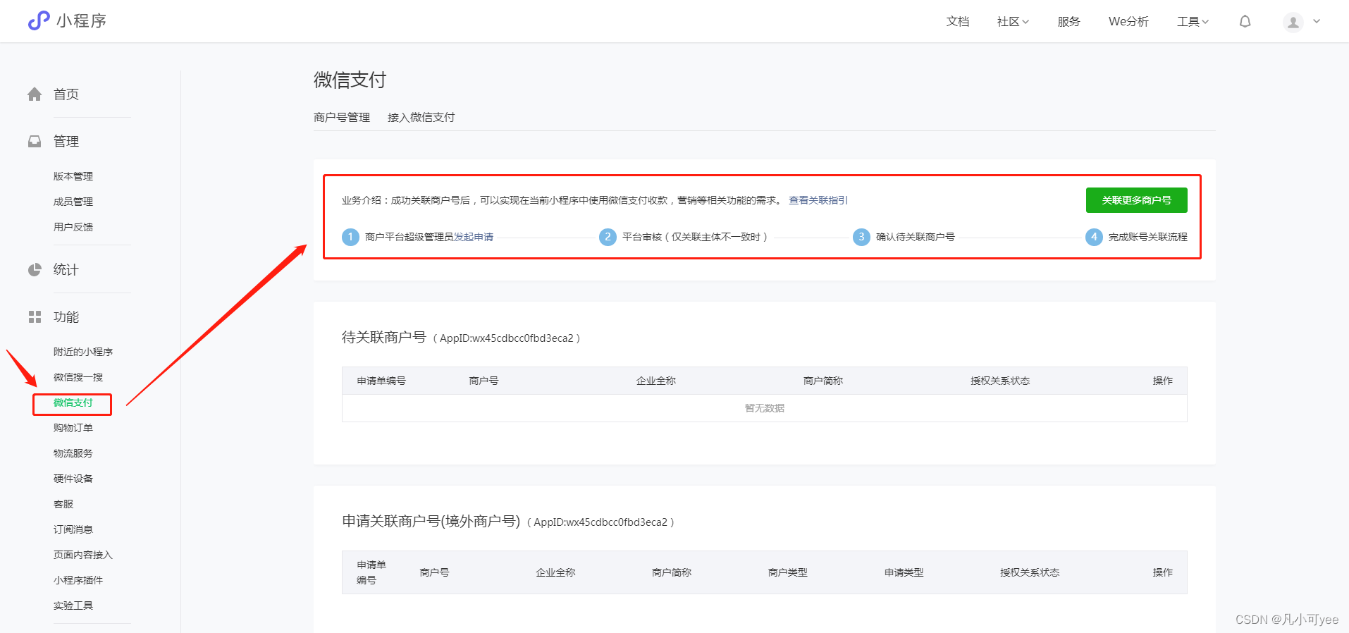Select 微信支付 in the sidebar
The image size is (1349, 633).
pos(73,402)
